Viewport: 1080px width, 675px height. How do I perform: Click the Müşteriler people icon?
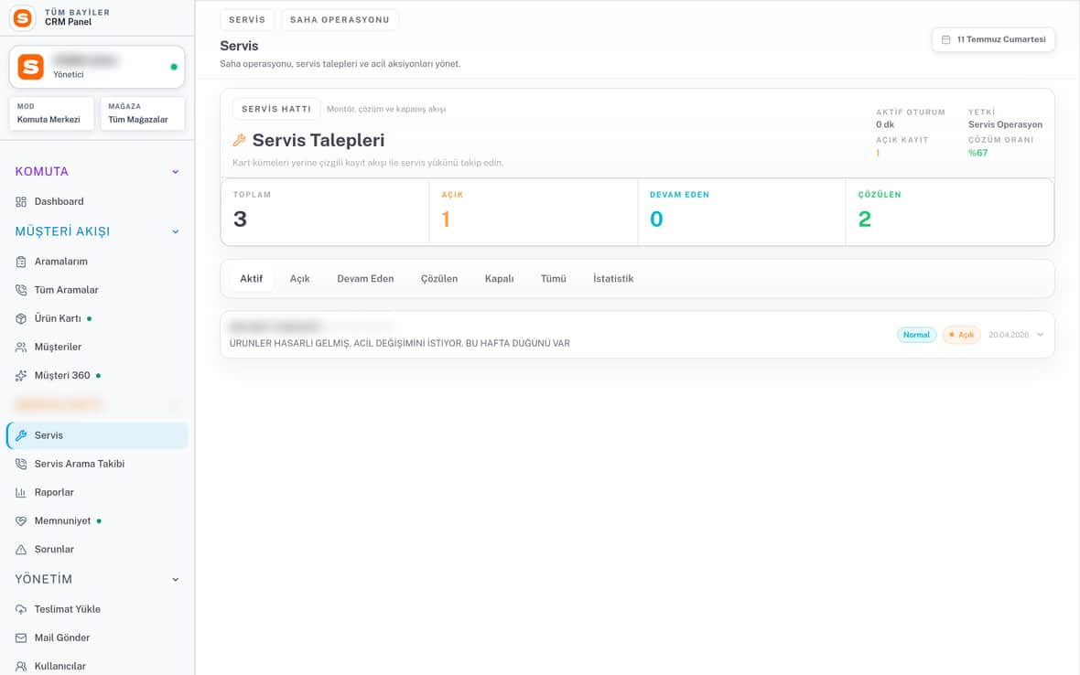click(21, 347)
